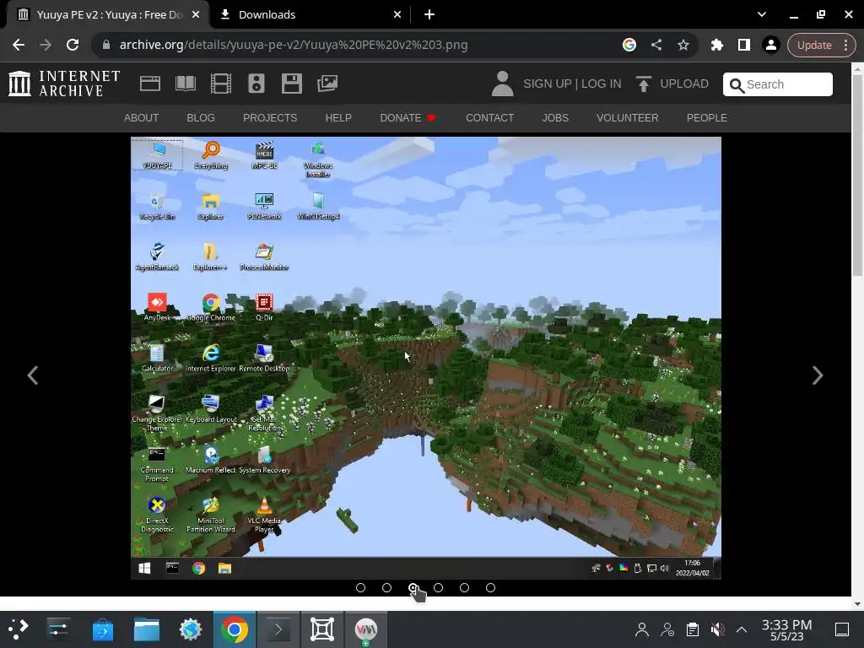Image resolution: width=864 pixels, height=648 pixels.
Task: Open the Audio speaker icon
Action: click(x=256, y=84)
